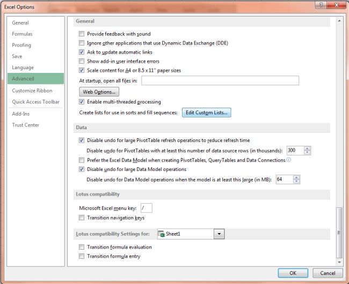Click the info icon beside Prefer Excel Data Model

click(x=288, y=160)
